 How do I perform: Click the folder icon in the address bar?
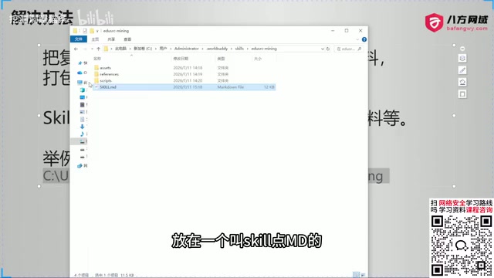(107, 49)
